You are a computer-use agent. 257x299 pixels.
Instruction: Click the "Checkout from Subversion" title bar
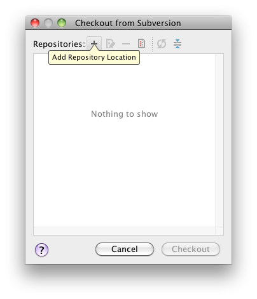coord(128,23)
